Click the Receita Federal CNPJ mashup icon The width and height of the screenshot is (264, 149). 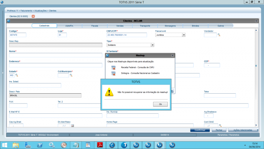114,68
